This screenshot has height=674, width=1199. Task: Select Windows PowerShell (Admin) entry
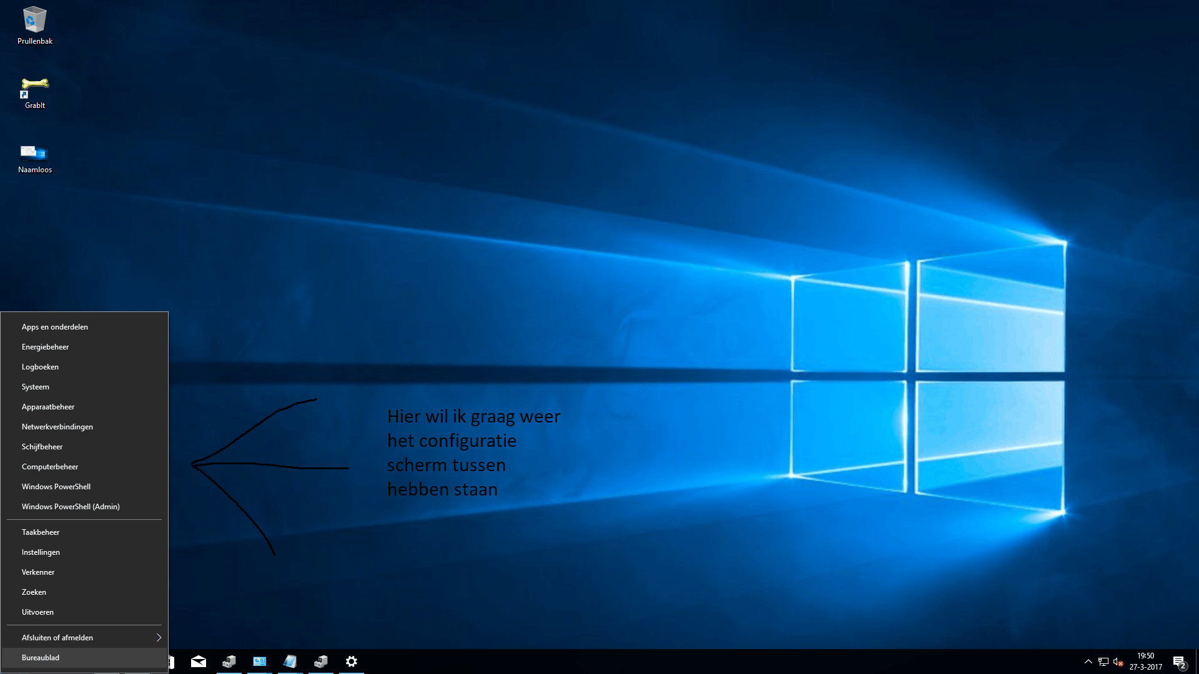coord(71,507)
